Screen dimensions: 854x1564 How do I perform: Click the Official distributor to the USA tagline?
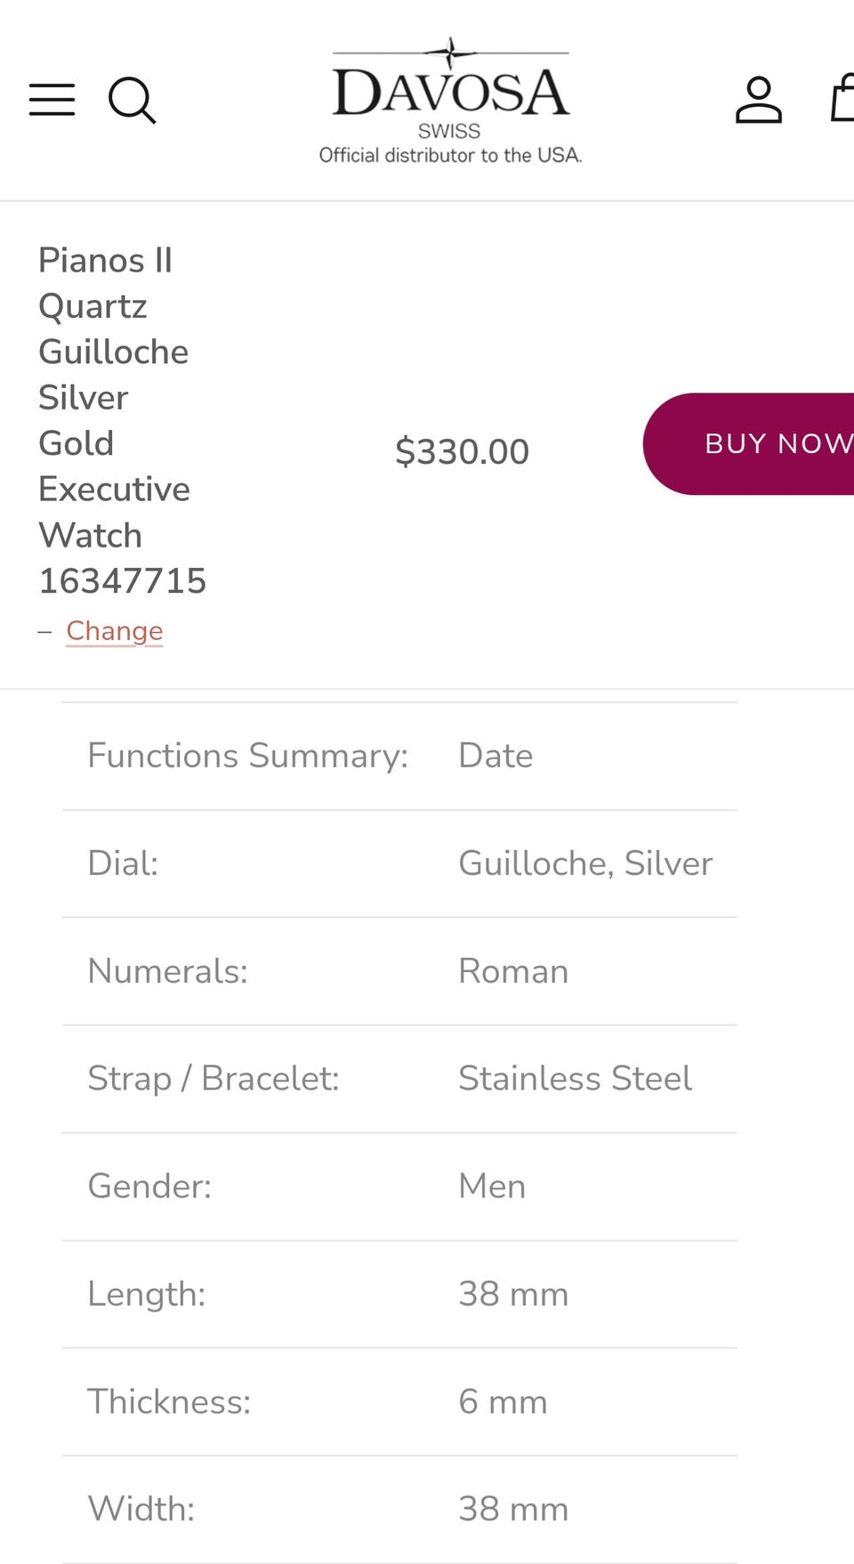450,156
